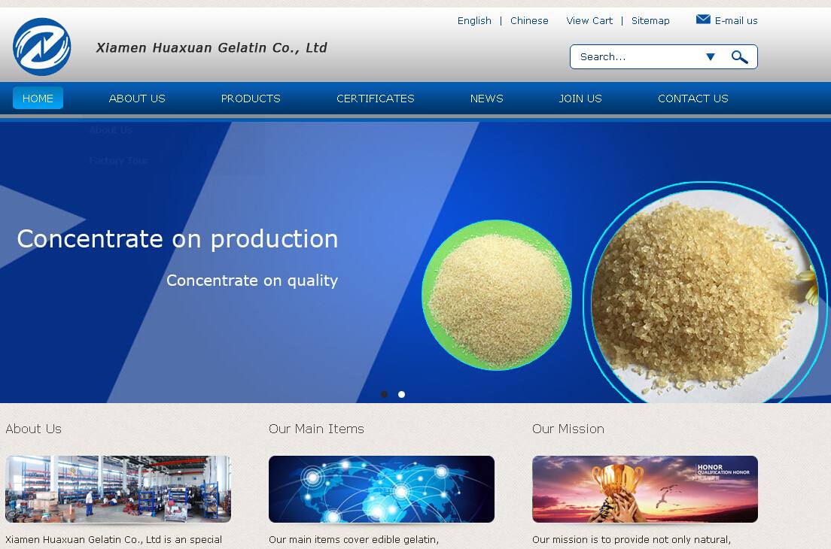Screen dimensions: 831x549
Task: Switch language to English
Action: 474,21
